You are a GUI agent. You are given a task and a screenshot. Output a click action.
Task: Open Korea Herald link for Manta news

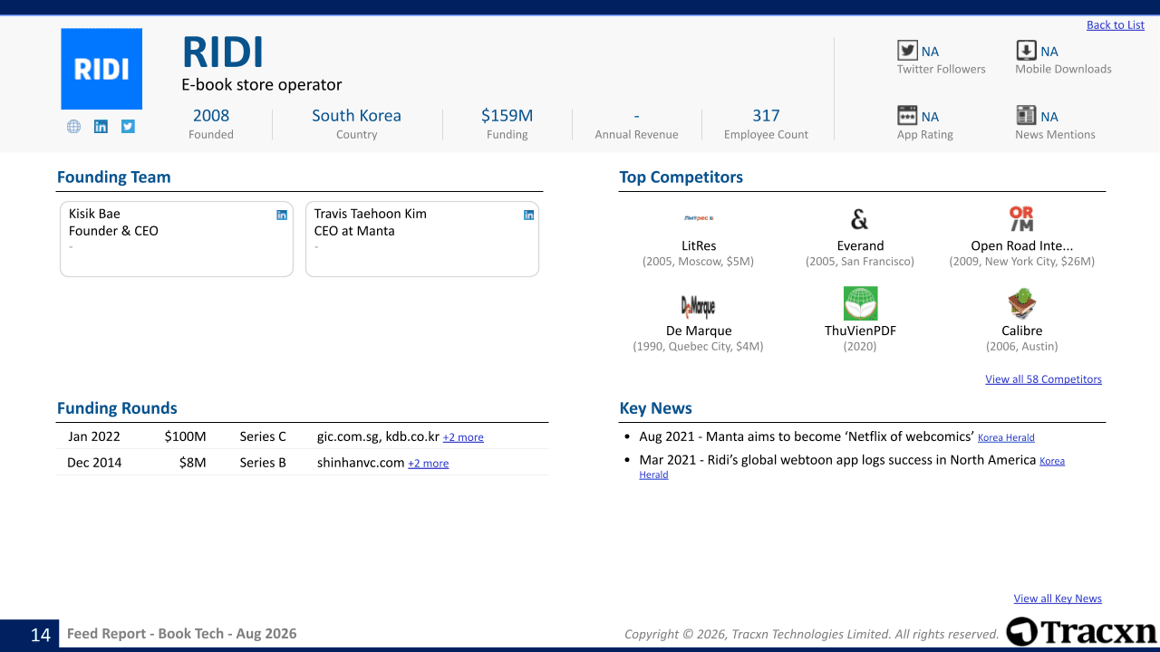click(x=1006, y=437)
